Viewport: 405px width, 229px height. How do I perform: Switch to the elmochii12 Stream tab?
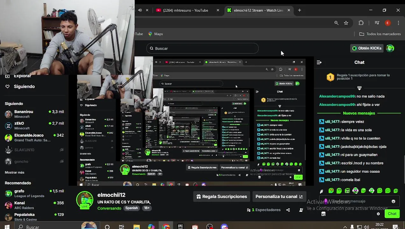[x=259, y=10]
